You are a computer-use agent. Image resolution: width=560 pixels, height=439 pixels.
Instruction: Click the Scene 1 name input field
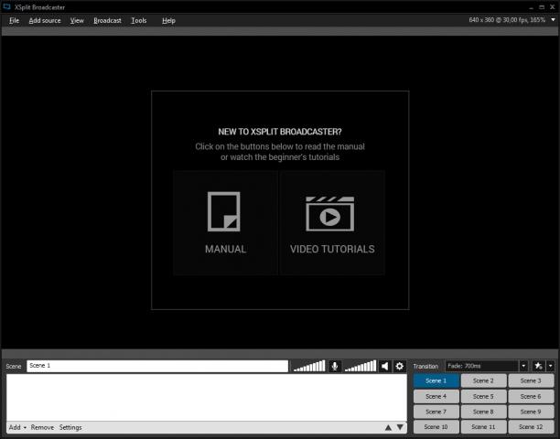click(157, 366)
